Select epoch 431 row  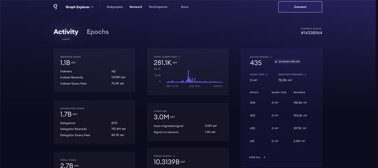281,141
